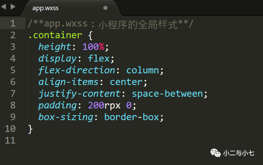Click the WeChat logo in watermark
Screen dimensions: 263x165
pyautogui.click(x=216, y=153)
